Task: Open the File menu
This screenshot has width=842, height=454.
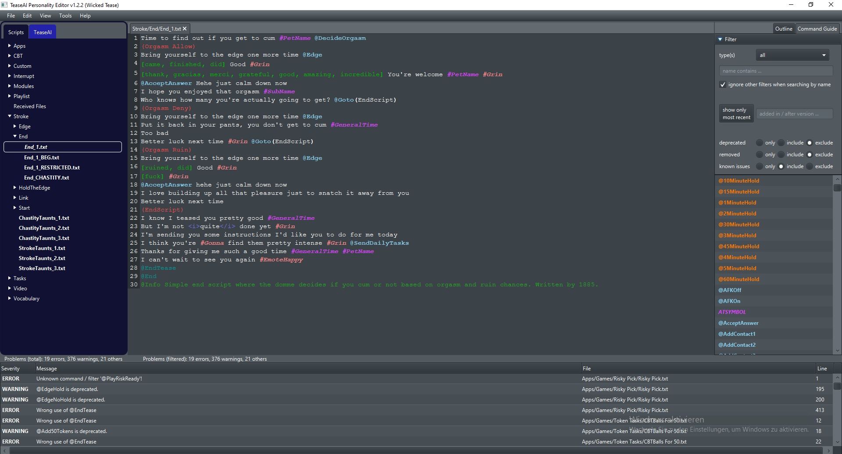Action: click(11, 16)
